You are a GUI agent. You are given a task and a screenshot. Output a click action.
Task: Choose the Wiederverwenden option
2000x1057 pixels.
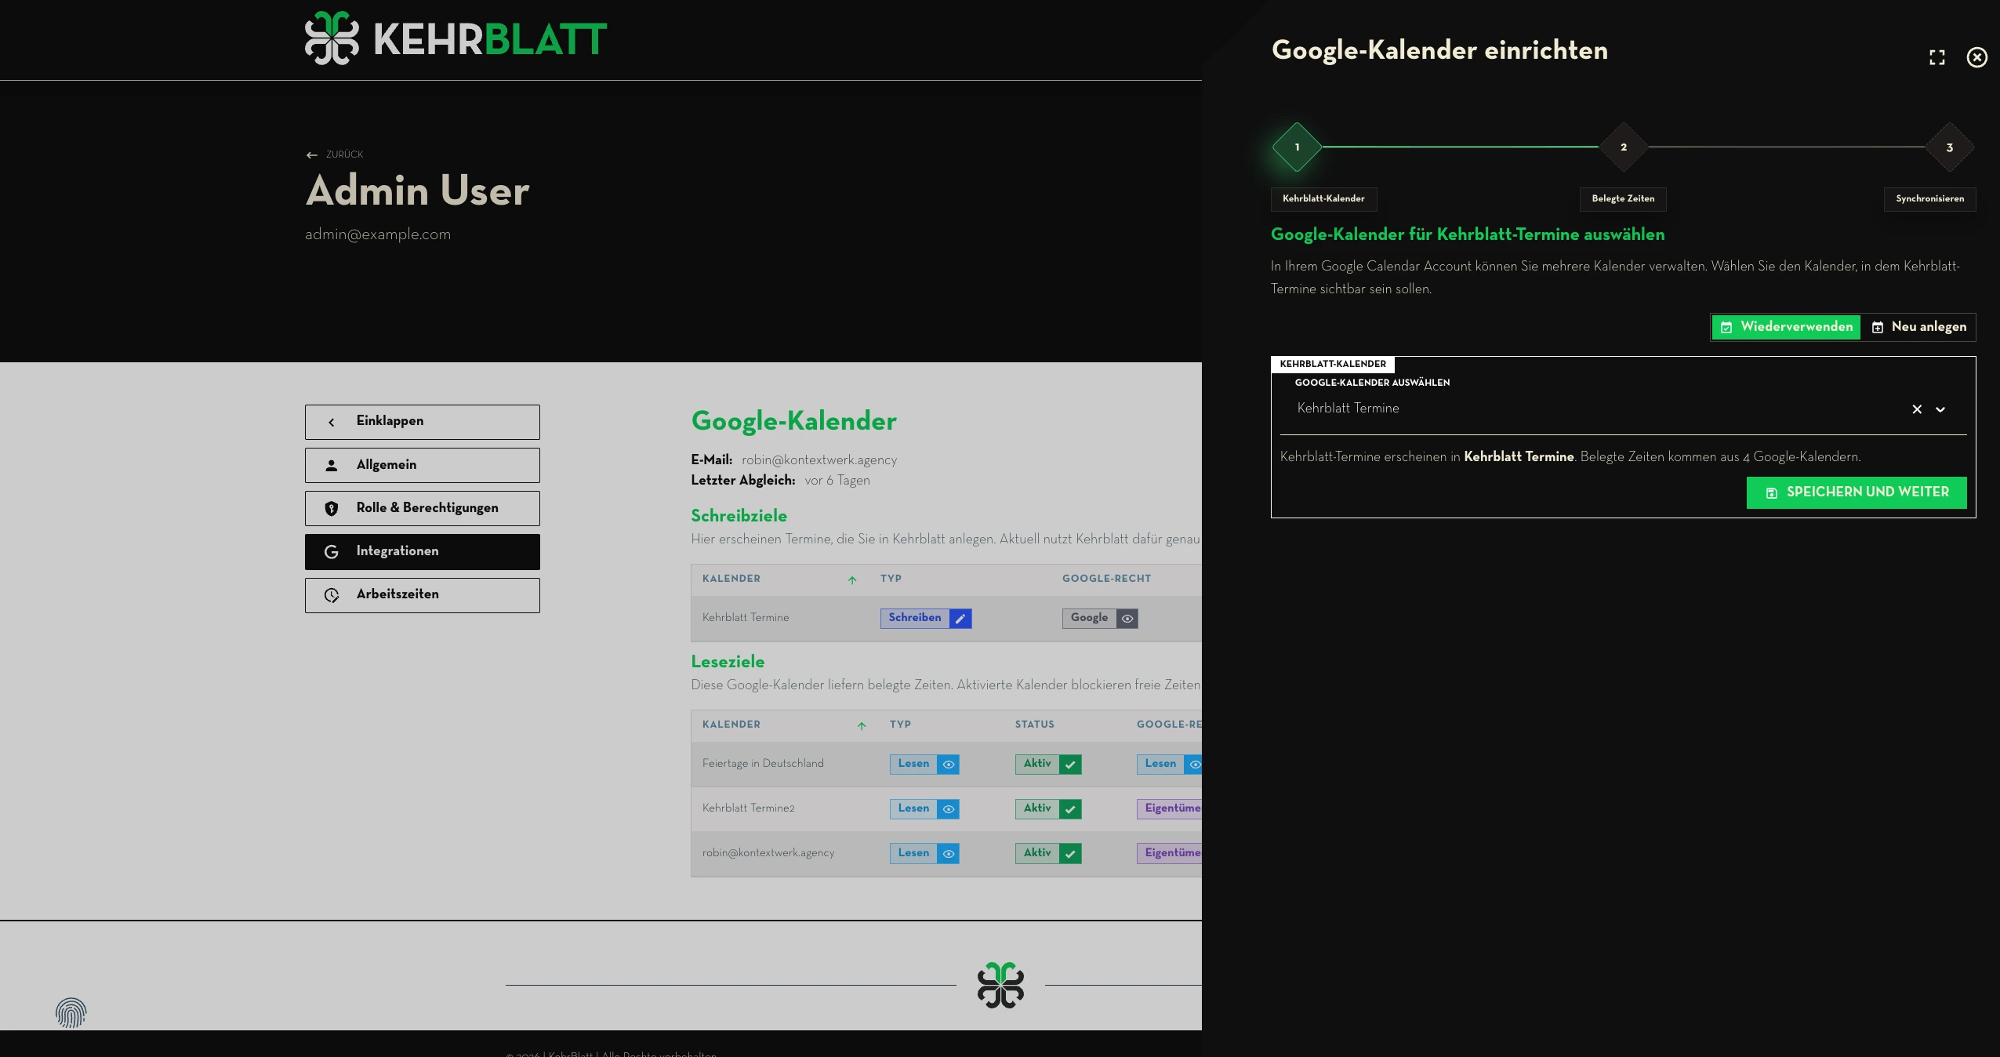1785,327
